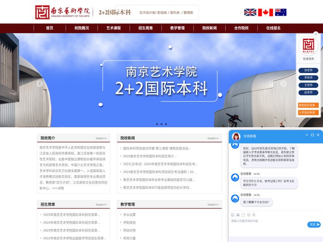This screenshot has width=323, height=242.
Task: Click the school seal in 在线咨询 panel
Action: (x=308, y=46)
